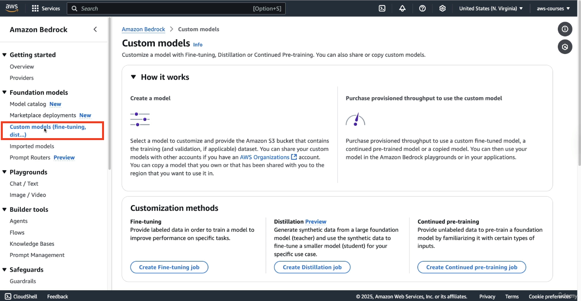This screenshot has width=581, height=301.
Task: Click Create Fine-tuning job button
Action: 169,267
